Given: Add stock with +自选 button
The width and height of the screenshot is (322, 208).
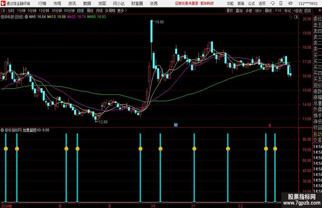Looking at the screenshot, I should (298, 11).
